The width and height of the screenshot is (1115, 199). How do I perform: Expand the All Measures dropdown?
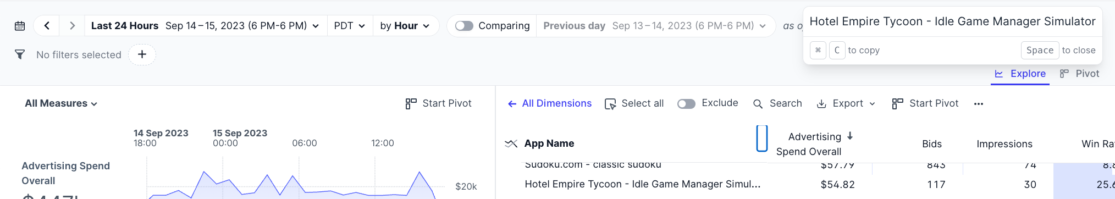(61, 103)
